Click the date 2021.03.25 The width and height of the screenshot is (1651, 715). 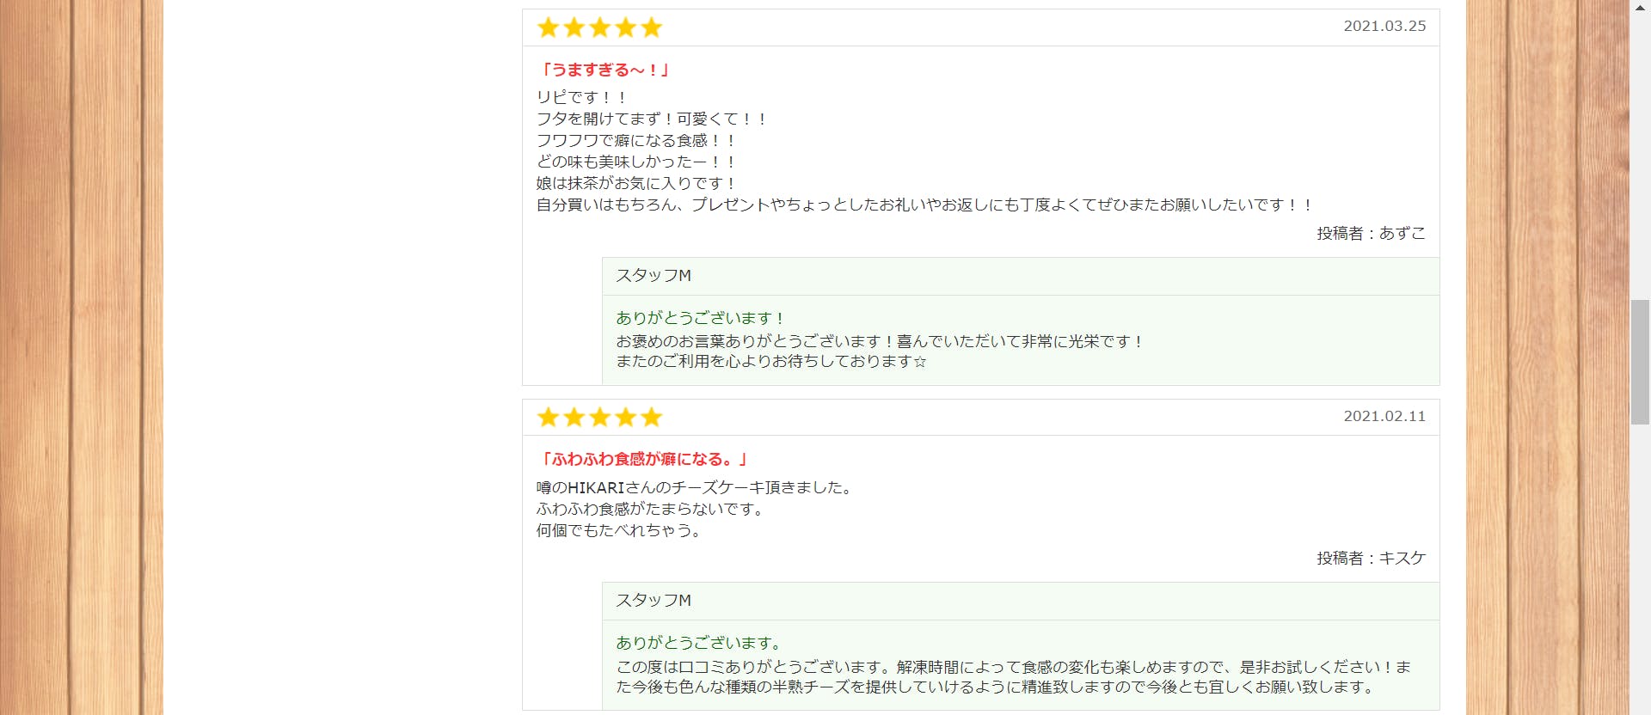tap(1384, 27)
